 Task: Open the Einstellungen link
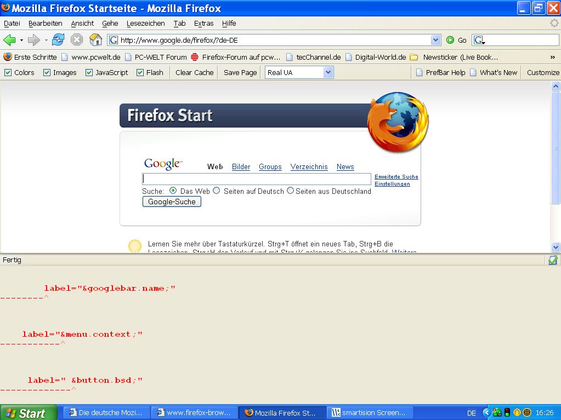click(x=392, y=184)
